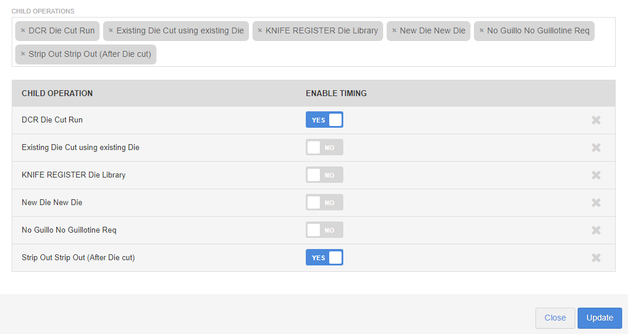The height and width of the screenshot is (334, 628).
Task: Delete the New Die New Die row
Action: click(596, 203)
